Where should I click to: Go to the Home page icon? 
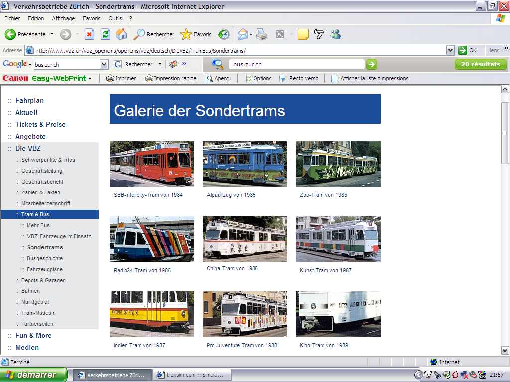click(121, 34)
